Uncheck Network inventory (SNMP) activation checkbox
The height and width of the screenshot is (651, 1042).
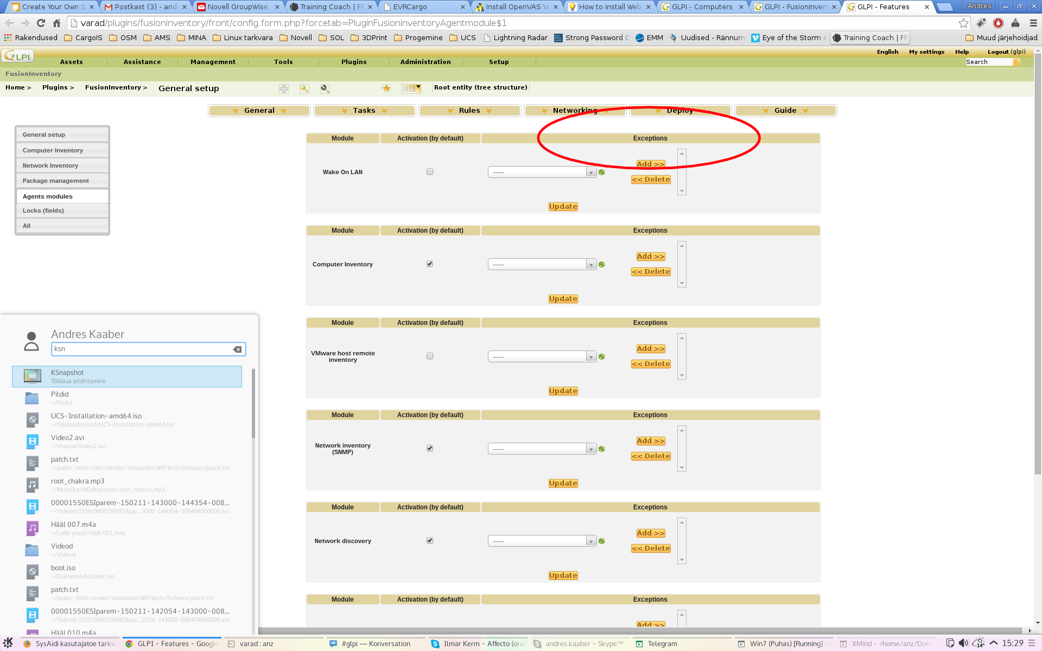430,448
